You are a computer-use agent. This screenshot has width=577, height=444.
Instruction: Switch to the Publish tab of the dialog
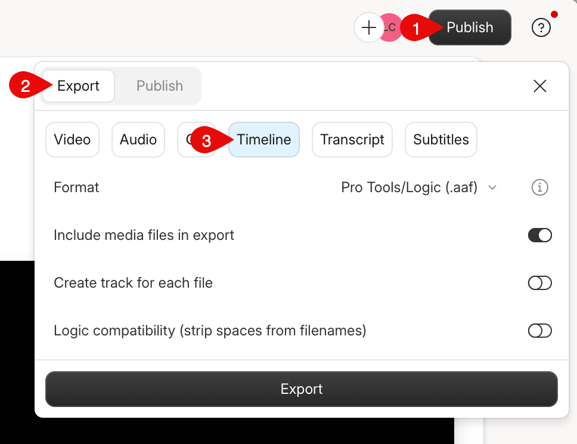click(159, 86)
